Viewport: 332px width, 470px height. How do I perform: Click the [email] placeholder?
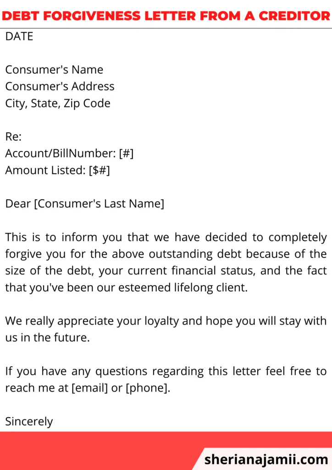point(90,388)
